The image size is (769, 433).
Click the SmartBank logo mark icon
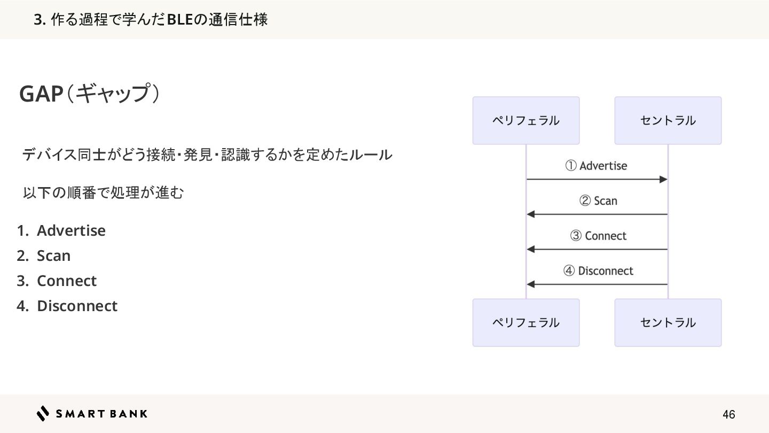pos(43,413)
